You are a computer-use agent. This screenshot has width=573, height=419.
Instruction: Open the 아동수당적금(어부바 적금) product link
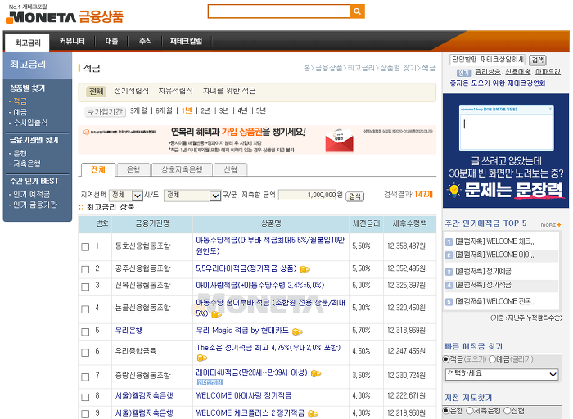point(270,246)
